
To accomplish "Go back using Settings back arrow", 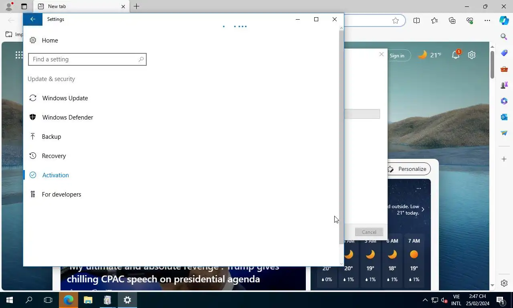I will pos(33,19).
